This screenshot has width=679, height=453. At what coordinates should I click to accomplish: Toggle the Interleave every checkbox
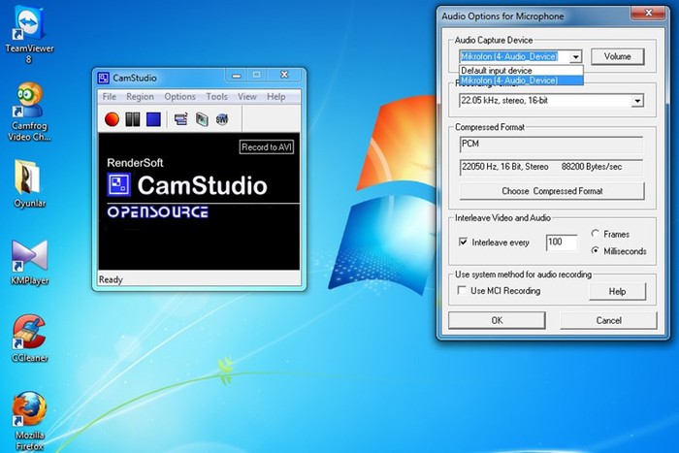[463, 242]
